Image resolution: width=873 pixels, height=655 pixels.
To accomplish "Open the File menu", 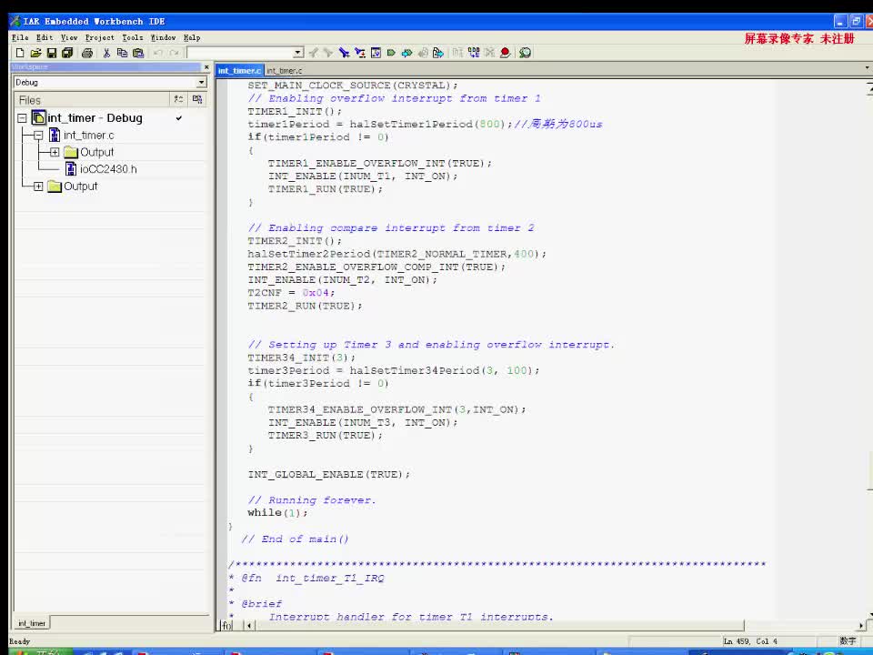I will coord(20,37).
